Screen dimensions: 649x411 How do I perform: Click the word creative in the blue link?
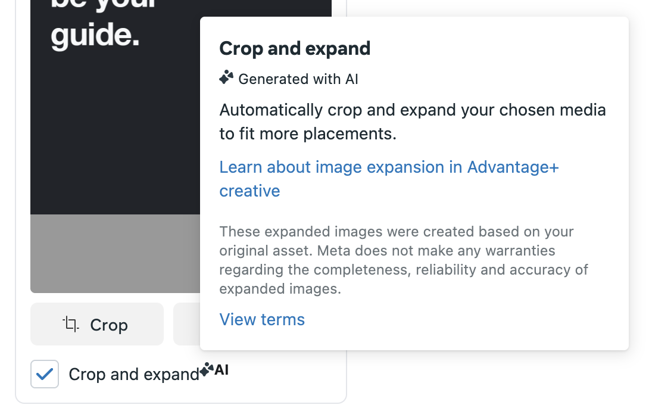pyautogui.click(x=249, y=191)
